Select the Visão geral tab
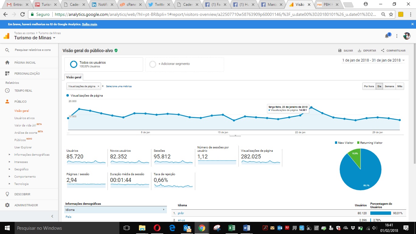This screenshot has width=416, height=234. click(73, 77)
